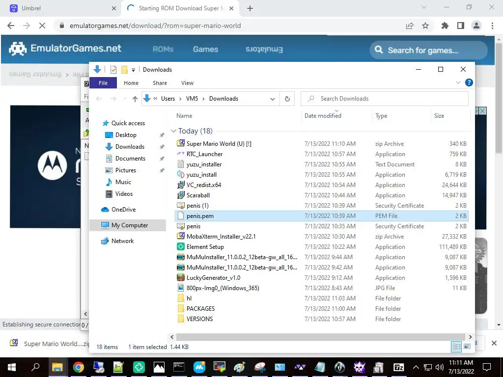503x377 pixels.
Task: Collapse the Today (18) group
Action: click(x=173, y=131)
